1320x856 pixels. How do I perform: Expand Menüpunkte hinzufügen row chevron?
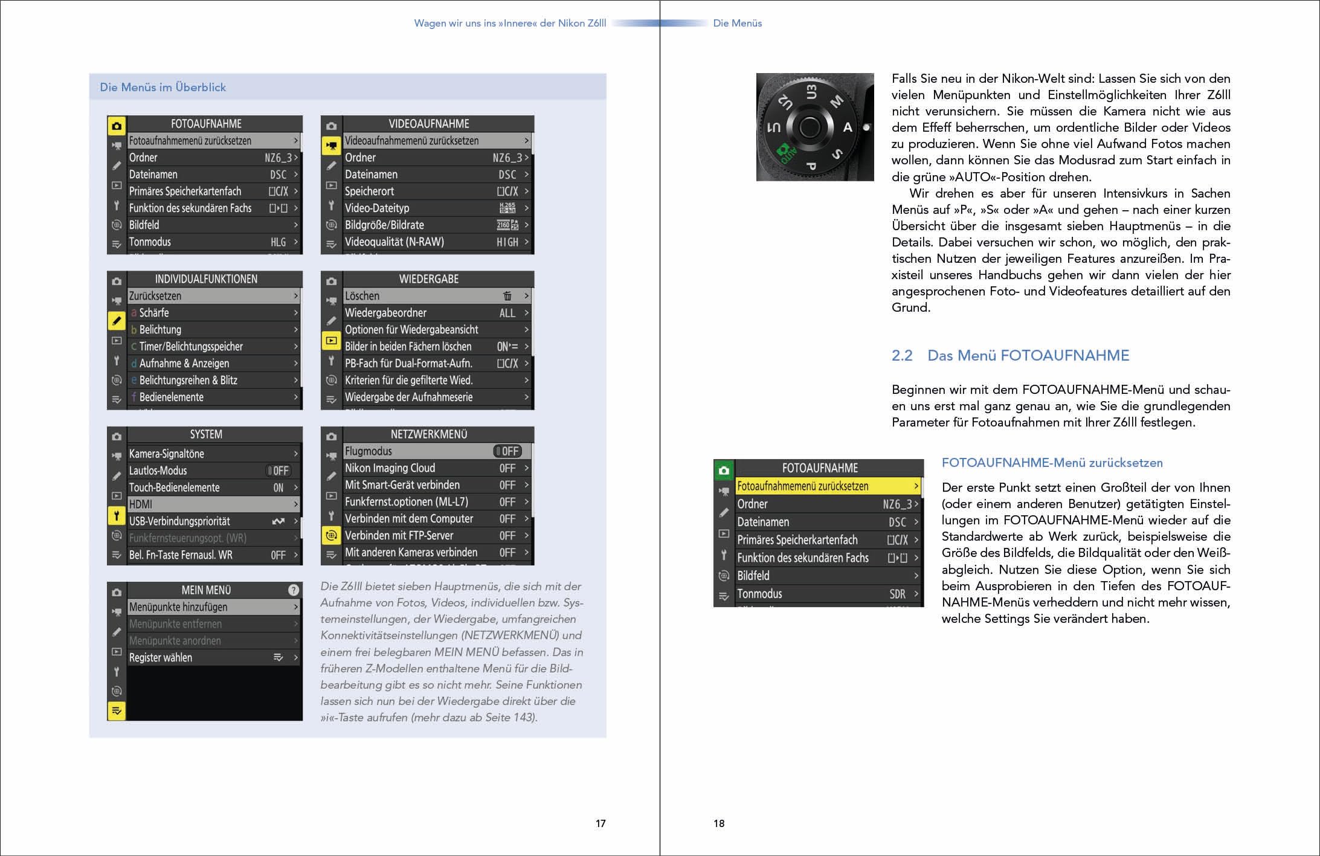click(296, 607)
